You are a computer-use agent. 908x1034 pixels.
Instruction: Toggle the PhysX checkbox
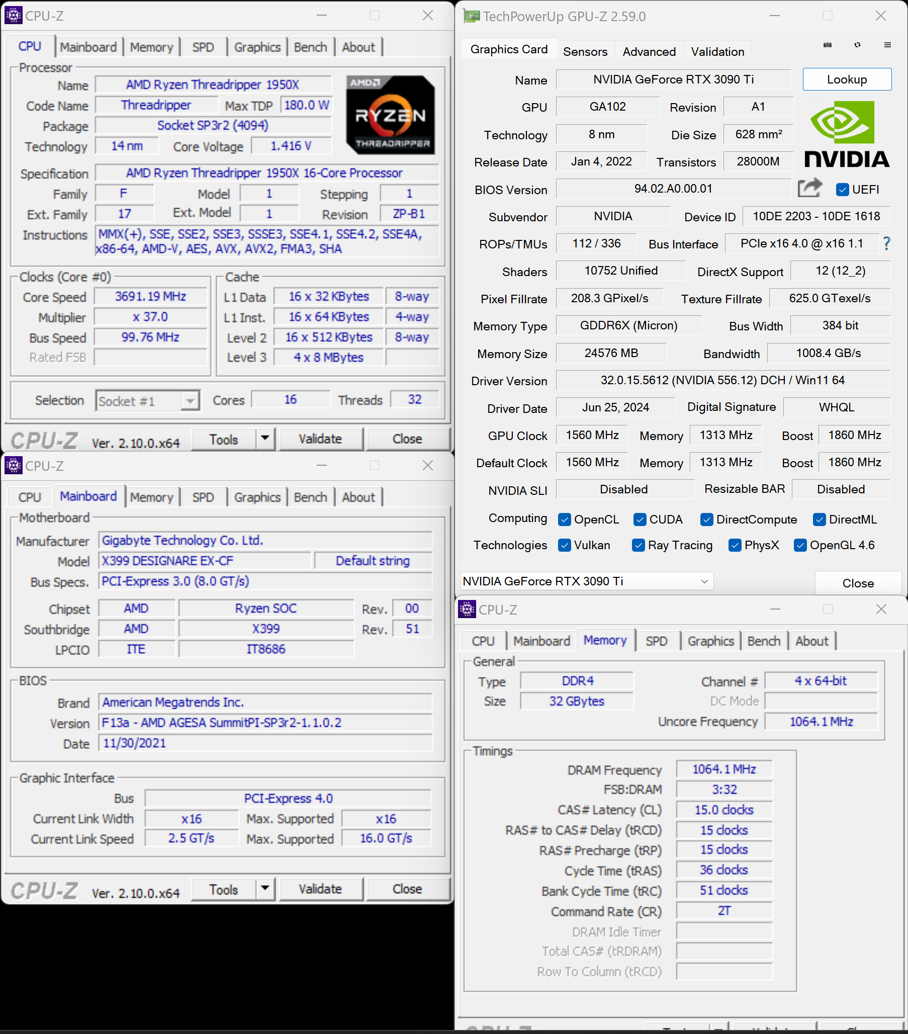pyautogui.click(x=735, y=545)
